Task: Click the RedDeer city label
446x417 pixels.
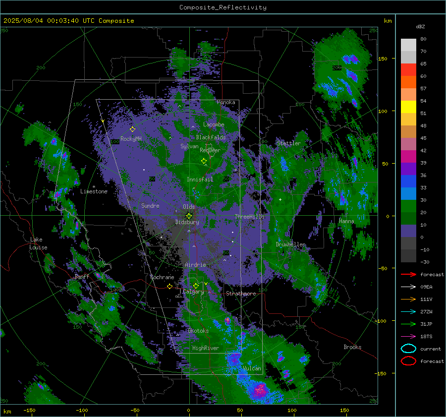Action: tap(210, 150)
